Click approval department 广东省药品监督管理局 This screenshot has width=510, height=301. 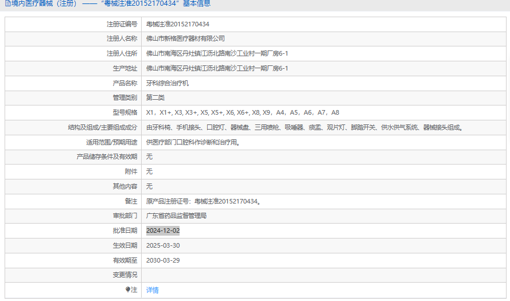coord(176,216)
